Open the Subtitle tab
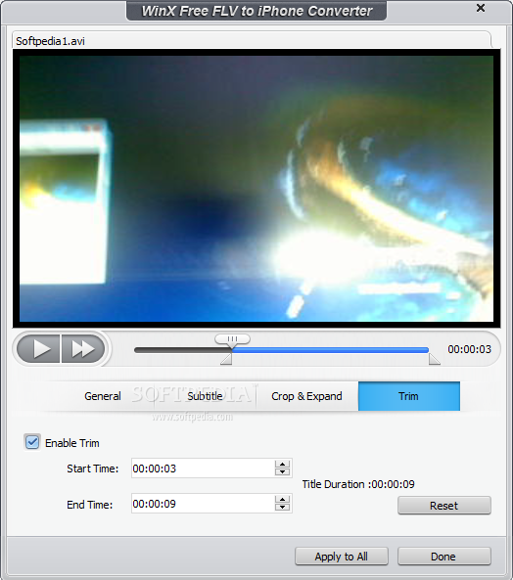513x580 pixels. pos(205,396)
